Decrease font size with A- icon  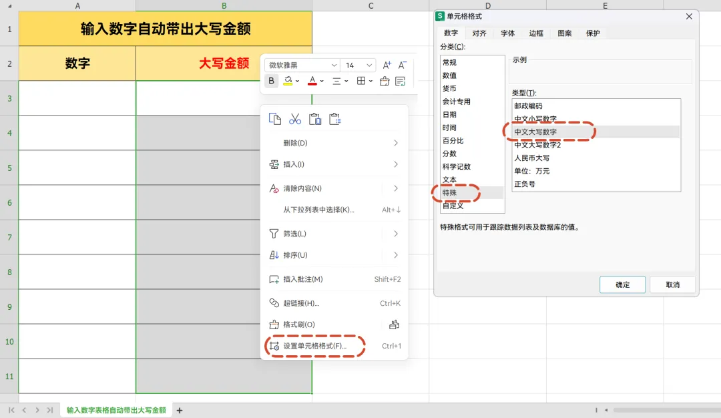click(x=403, y=65)
